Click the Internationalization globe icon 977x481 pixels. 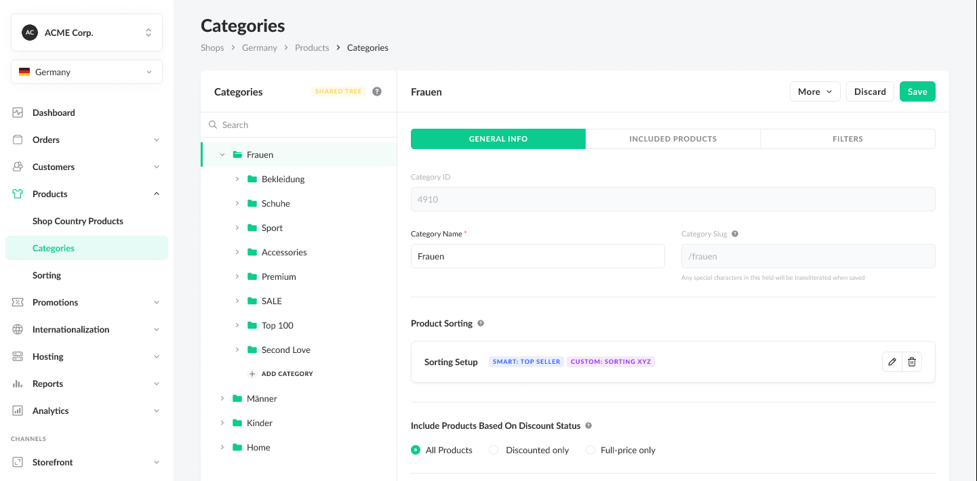pyautogui.click(x=18, y=329)
